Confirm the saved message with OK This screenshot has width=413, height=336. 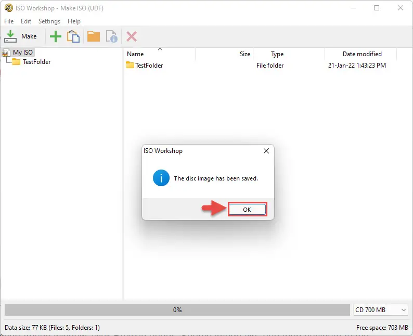247,210
